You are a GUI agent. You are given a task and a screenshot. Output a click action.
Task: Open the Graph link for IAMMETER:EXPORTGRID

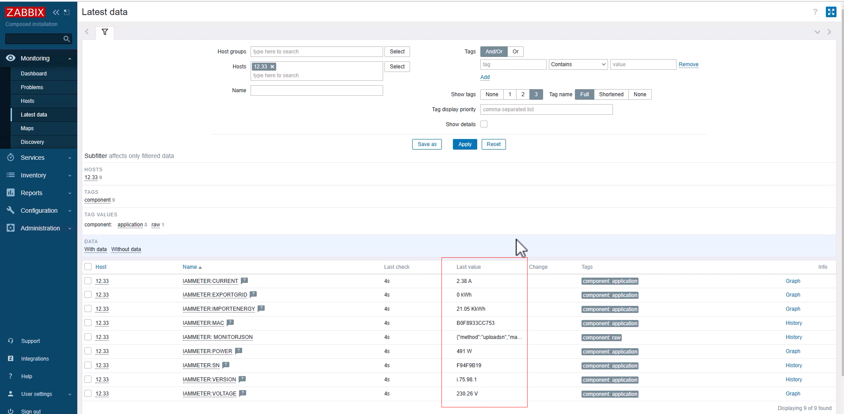792,295
